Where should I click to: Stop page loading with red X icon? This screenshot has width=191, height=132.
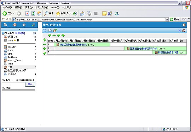coord(27,13)
